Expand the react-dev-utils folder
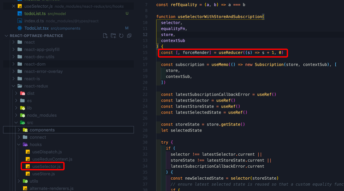The height and width of the screenshot is (191, 344). pyautogui.click(x=14, y=57)
